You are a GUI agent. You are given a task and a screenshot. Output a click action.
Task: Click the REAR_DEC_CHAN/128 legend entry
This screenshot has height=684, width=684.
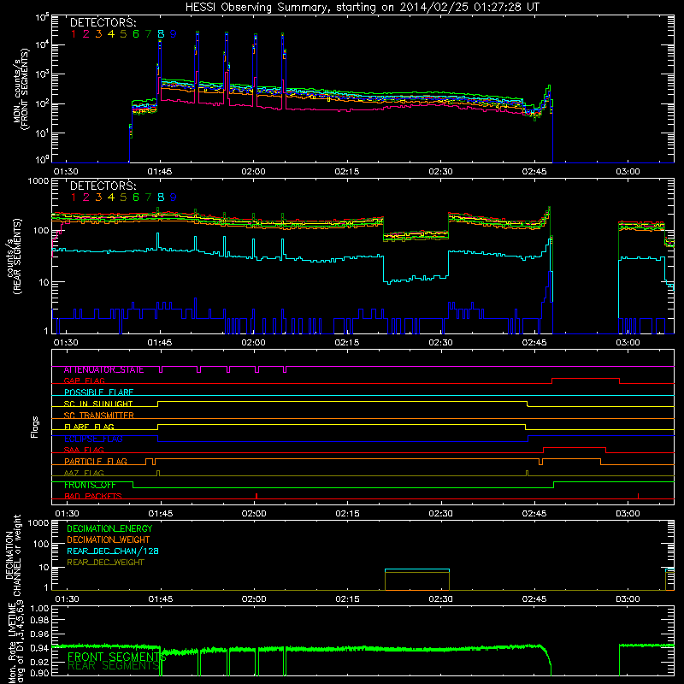(x=113, y=551)
